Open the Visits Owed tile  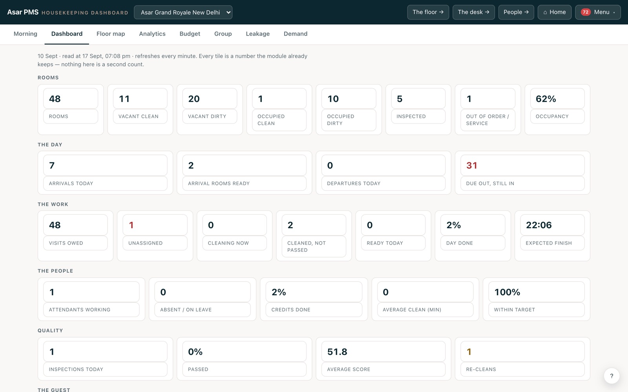click(75, 236)
